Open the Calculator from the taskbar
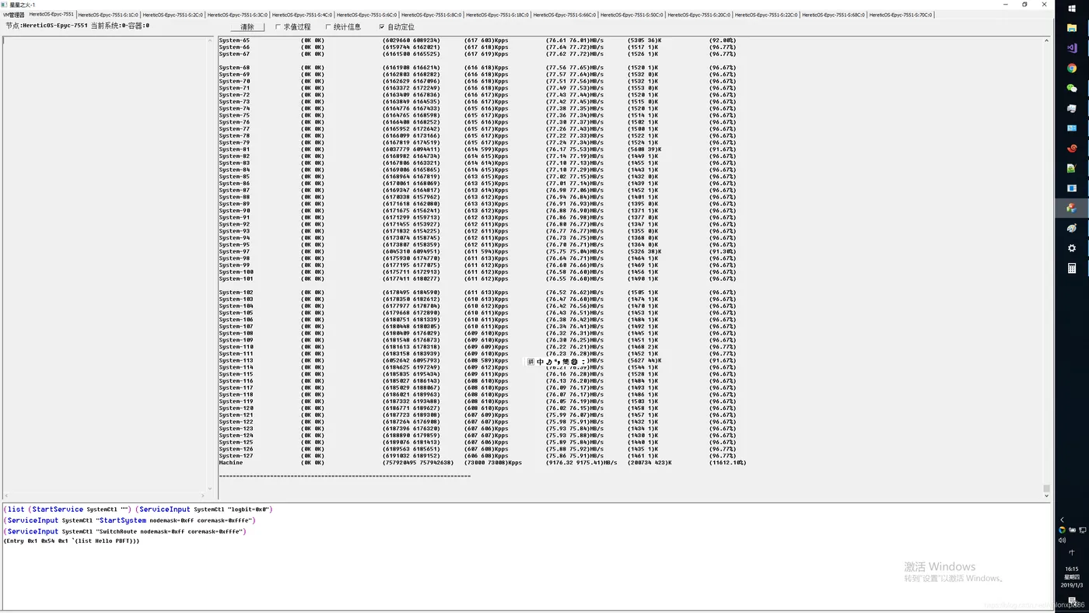1089x613 pixels. (x=1072, y=268)
